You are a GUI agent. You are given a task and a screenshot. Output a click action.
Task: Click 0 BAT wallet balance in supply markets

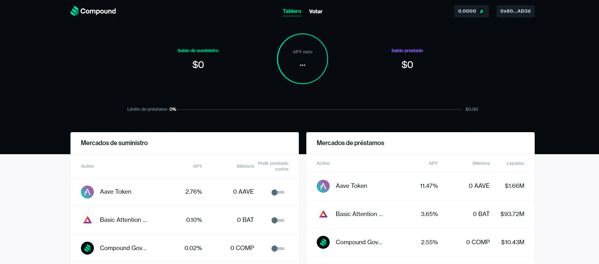(x=245, y=220)
